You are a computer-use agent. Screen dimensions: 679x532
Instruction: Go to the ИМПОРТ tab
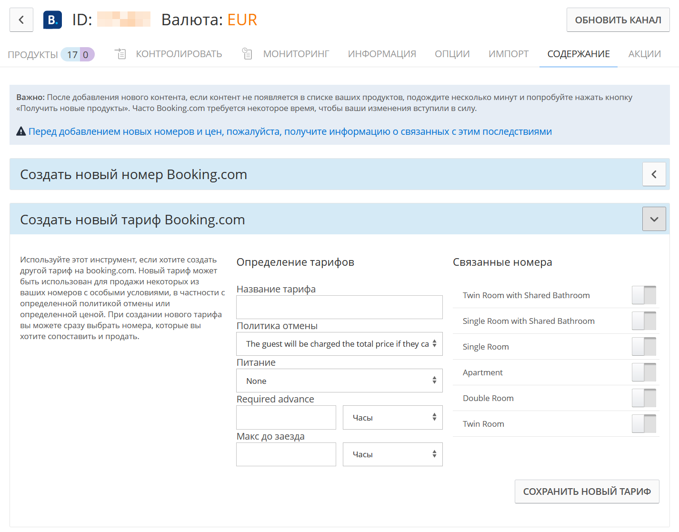(509, 54)
